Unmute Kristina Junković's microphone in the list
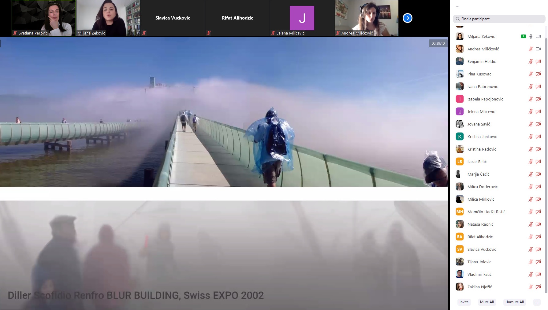This screenshot has height=310, width=548. (531, 137)
